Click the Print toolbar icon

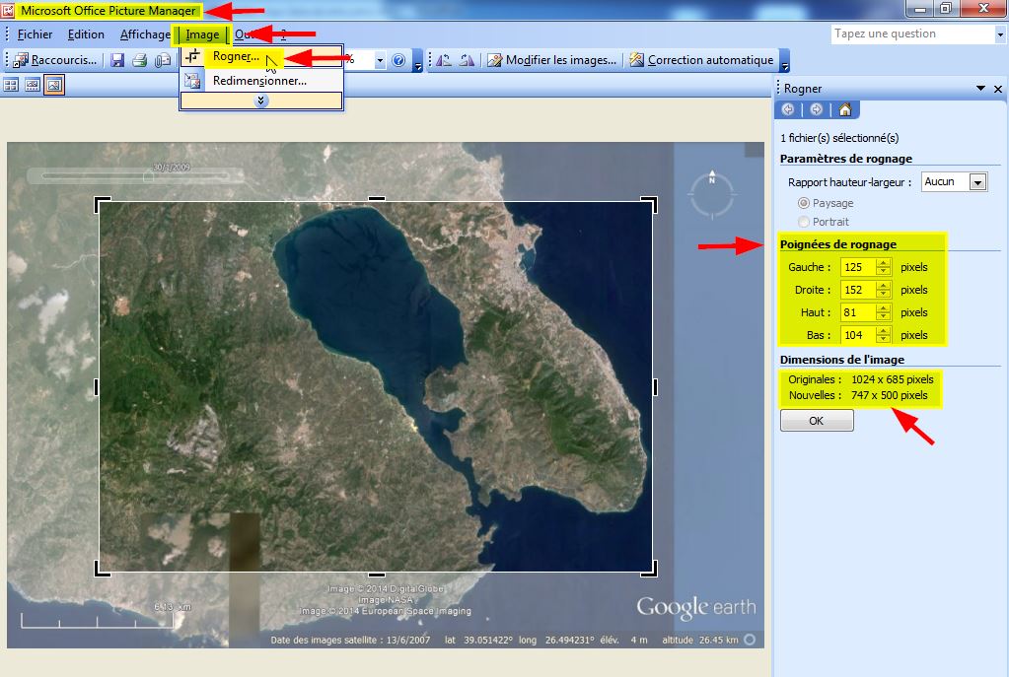click(140, 60)
